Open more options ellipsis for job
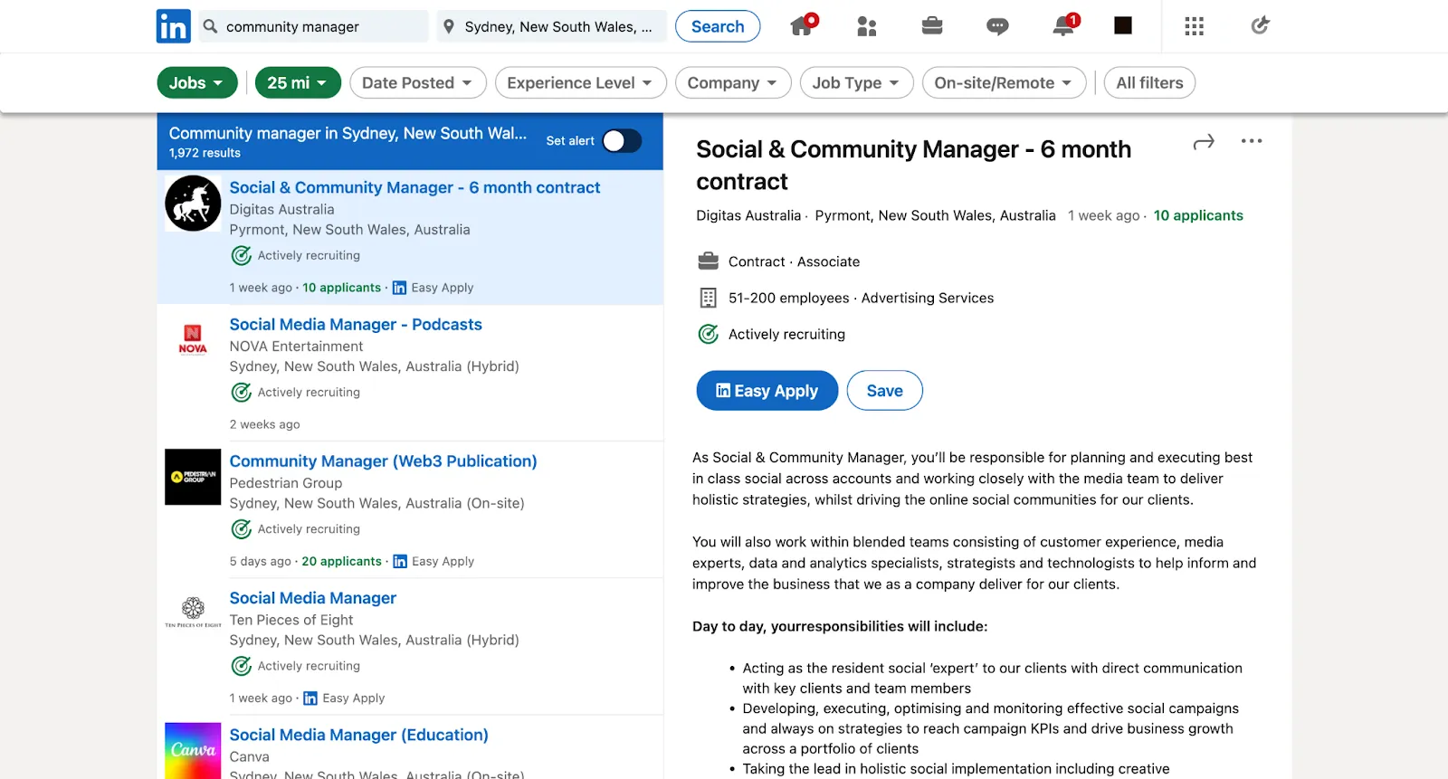Image resolution: width=1448 pixels, height=779 pixels. tap(1252, 141)
